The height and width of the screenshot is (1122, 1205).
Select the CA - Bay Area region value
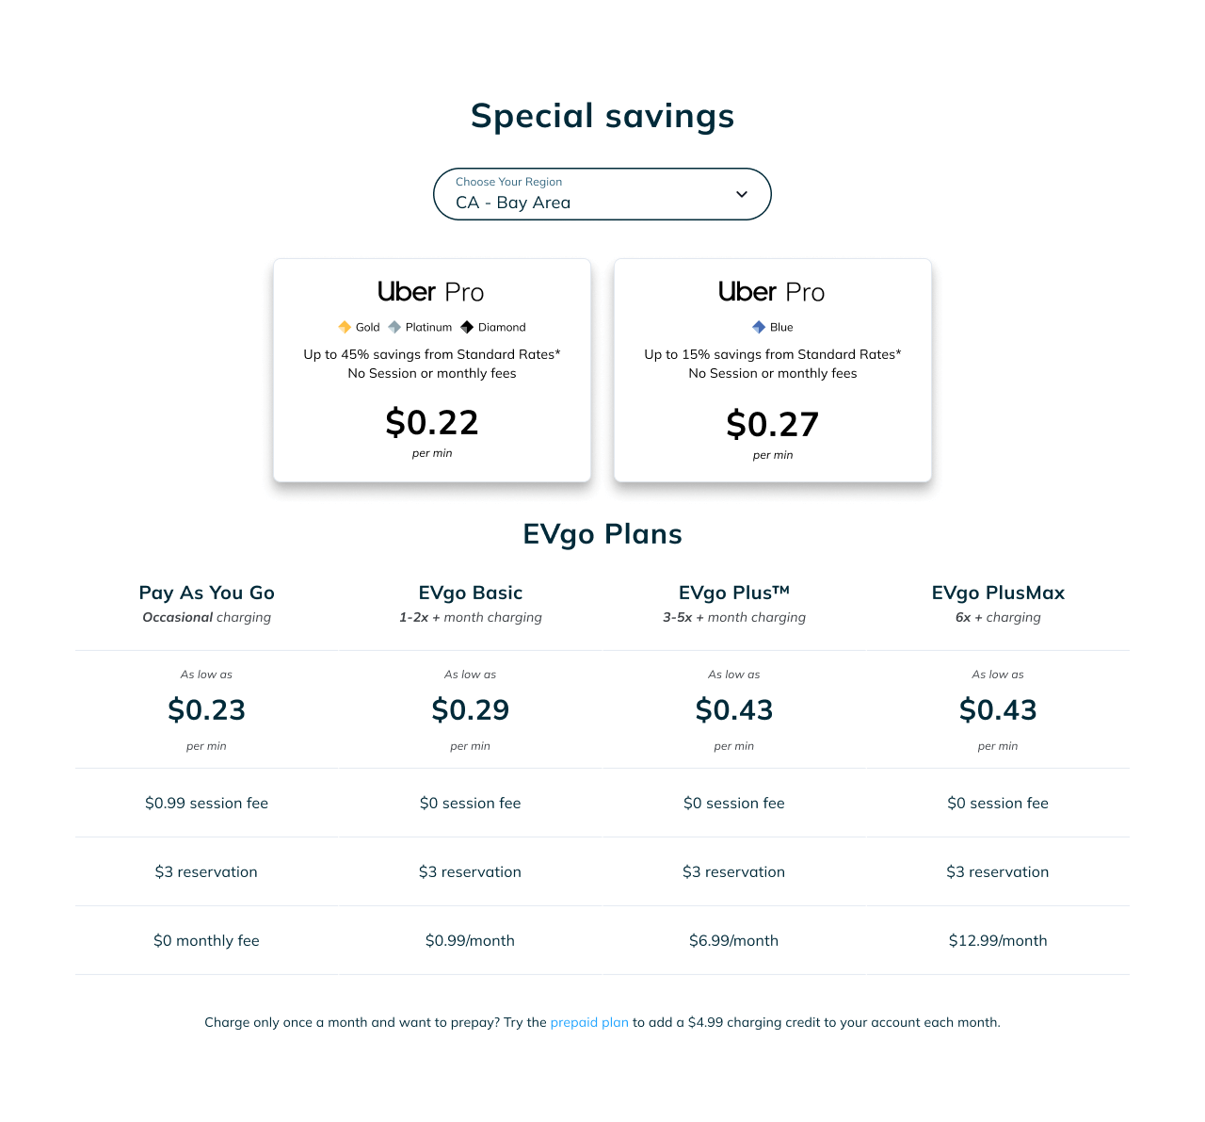click(x=513, y=203)
